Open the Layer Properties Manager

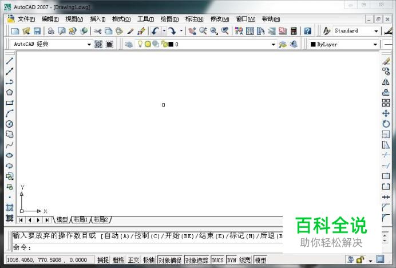pyautogui.click(x=129, y=45)
